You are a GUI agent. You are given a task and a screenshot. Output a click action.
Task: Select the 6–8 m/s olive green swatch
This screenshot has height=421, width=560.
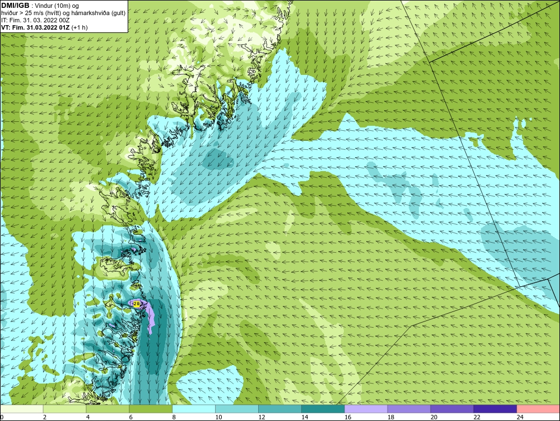(x=151, y=409)
